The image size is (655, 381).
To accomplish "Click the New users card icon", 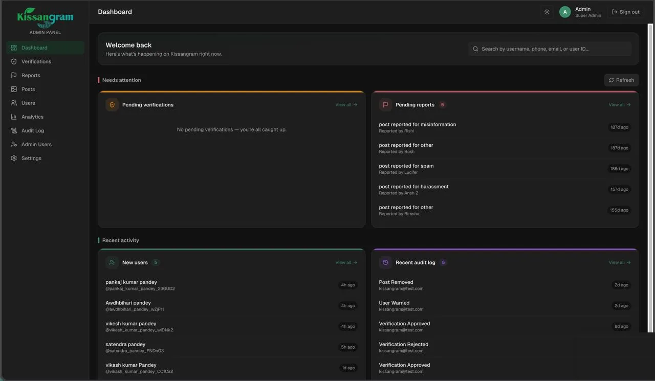I will click(x=112, y=262).
